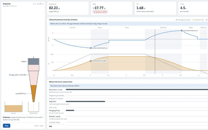Image resolution: width=208 pixels, height=130 pixels.
Task: Click the 'per transfer' caption
Action: click(185, 12)
